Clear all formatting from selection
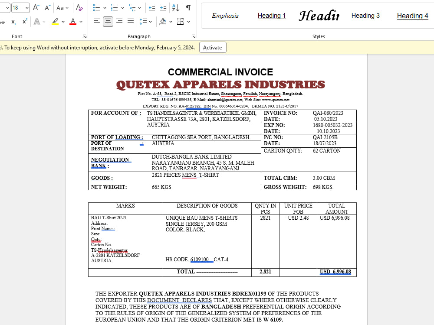This screenshot has width=434, height=325. click(79, 7)
